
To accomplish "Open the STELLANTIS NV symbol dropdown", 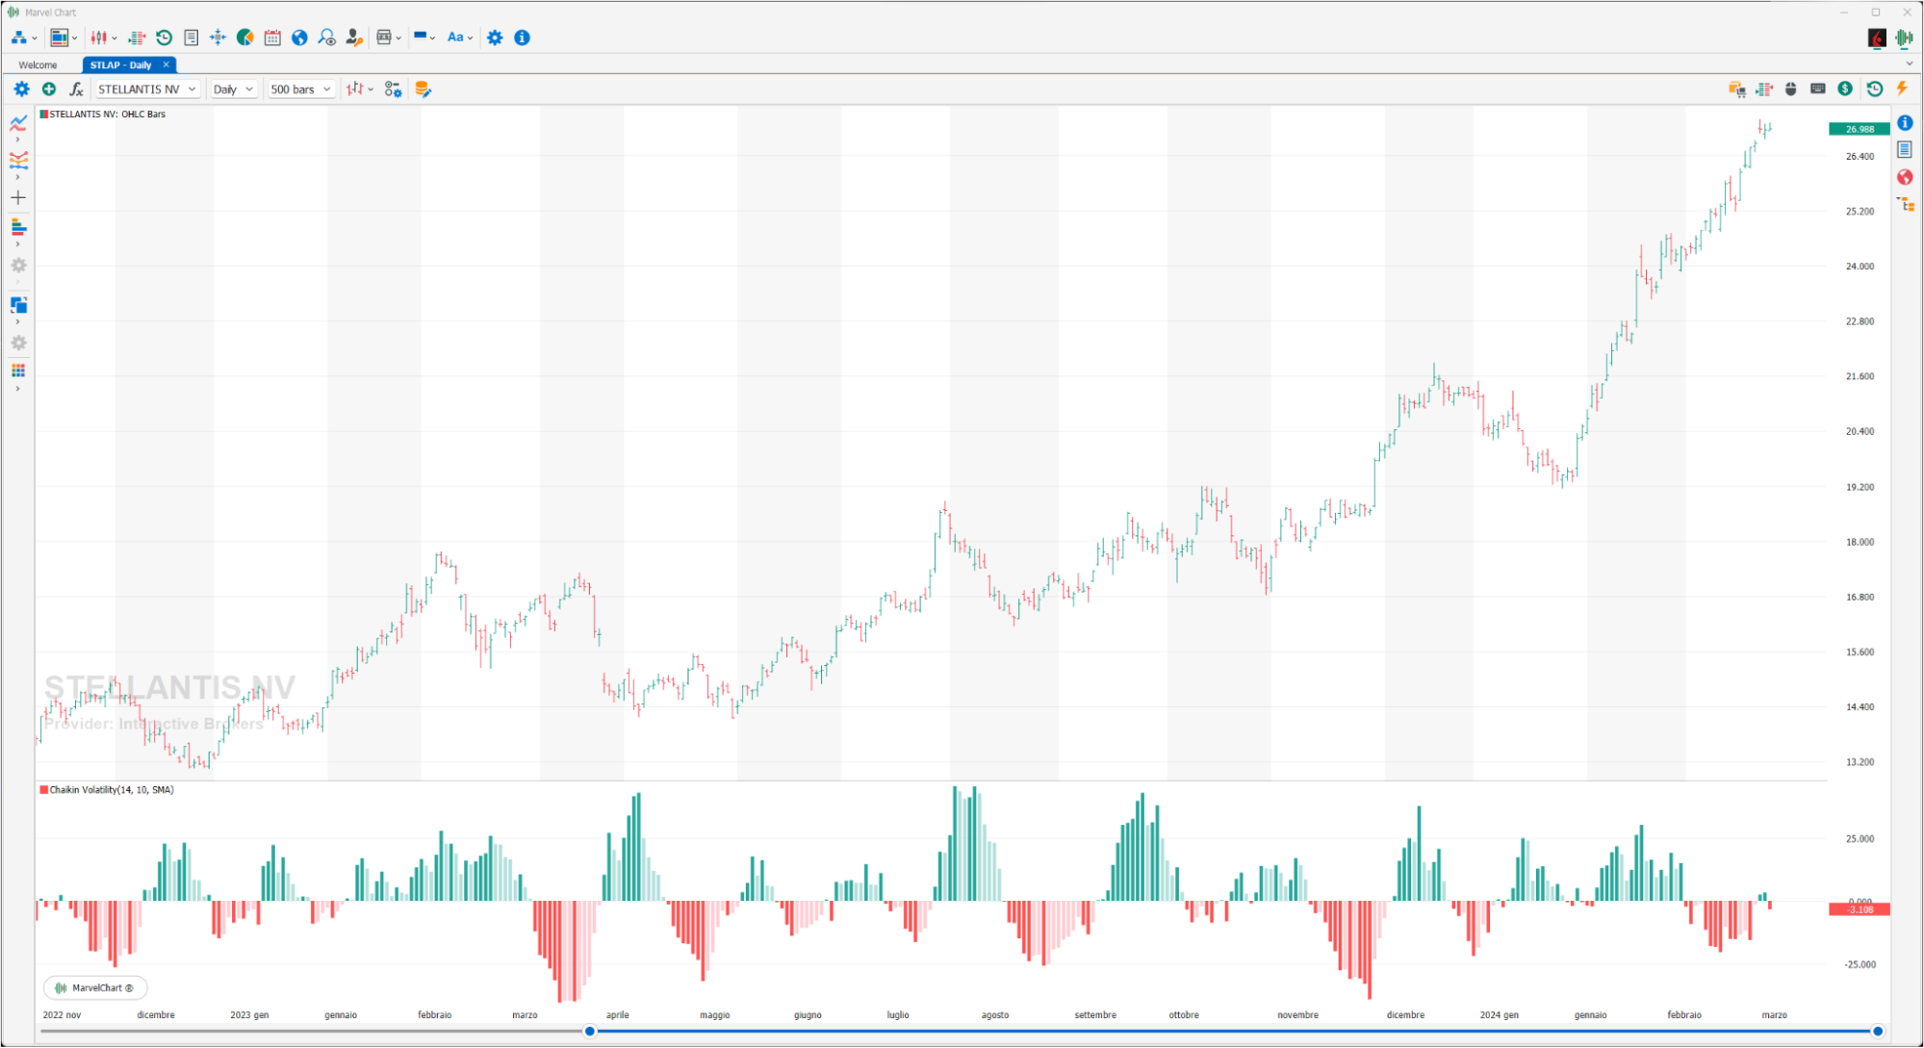I will 146,89.
